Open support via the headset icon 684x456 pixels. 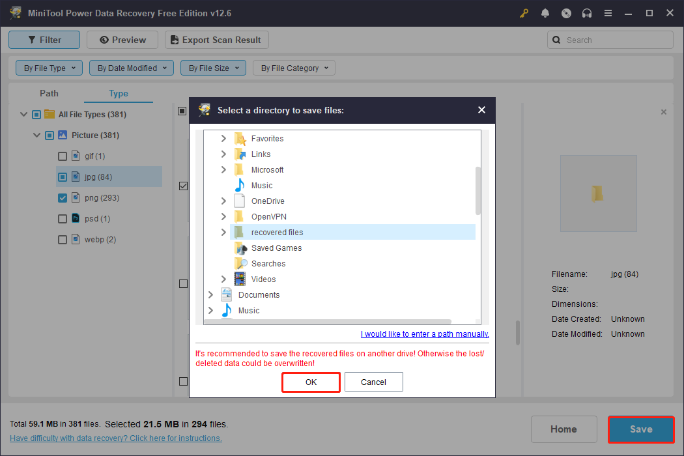[586, 12]
